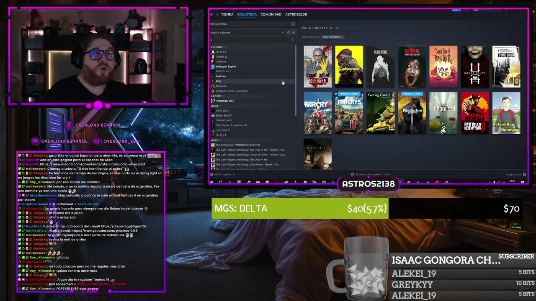Open Silent Still II cover
The height and width of the screenshot is (301, 536).
317,154
